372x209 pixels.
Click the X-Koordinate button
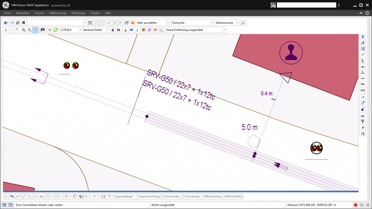[x=171, y=196]
